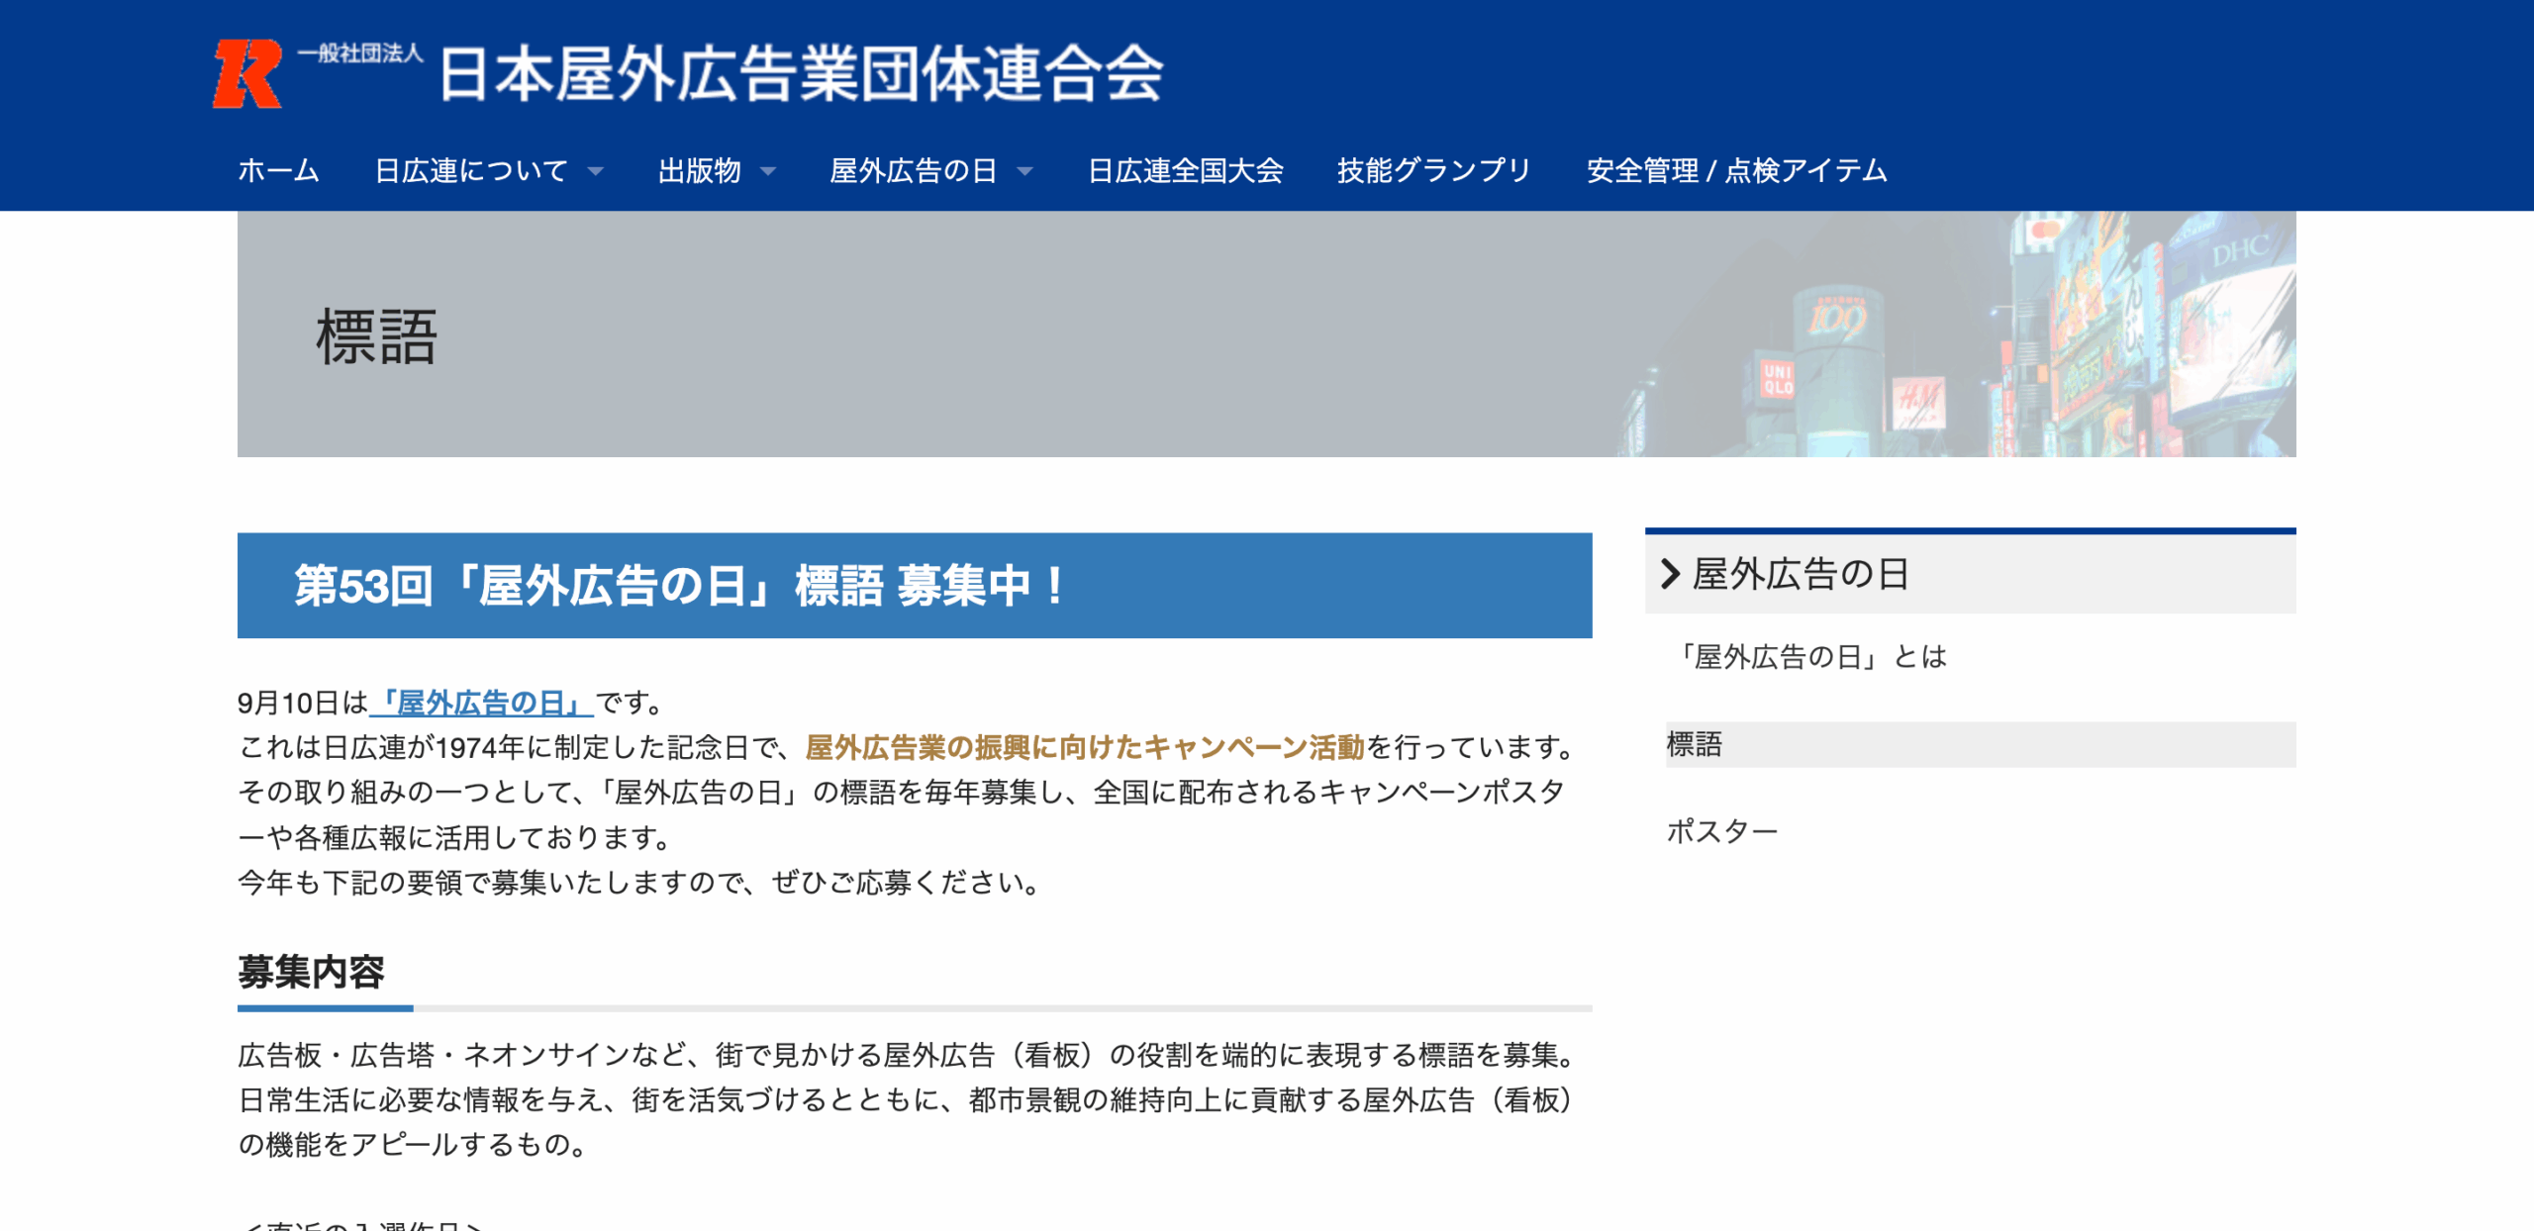This screenshot has height=1231, width=2534.
Task: Click the 日本屋外広告業団体連合会 site title
Action: 800,73
